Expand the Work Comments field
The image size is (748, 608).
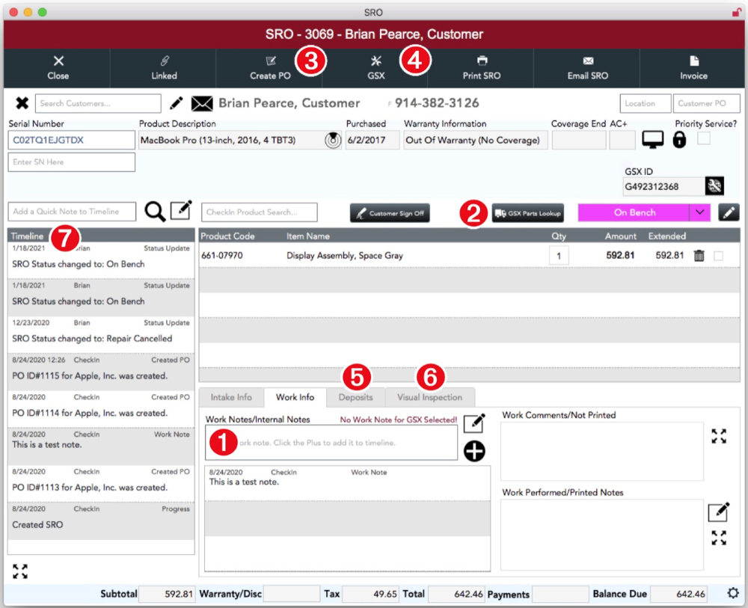click(719, 437)
